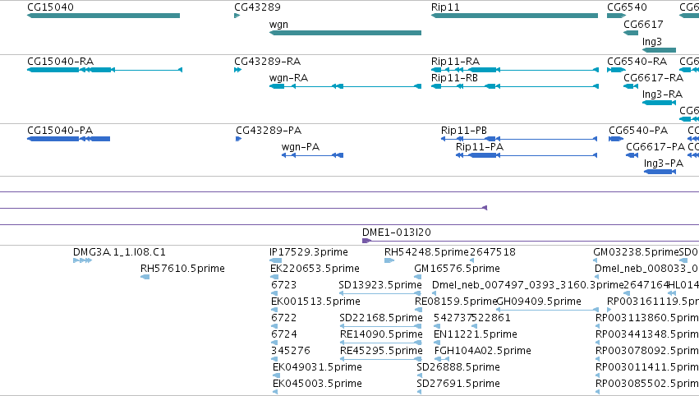
Task: Select the wgn-PA protein feature
Action: point(312,155)
